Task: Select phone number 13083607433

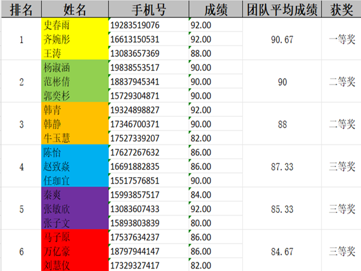Action: [x=148, y=209]
